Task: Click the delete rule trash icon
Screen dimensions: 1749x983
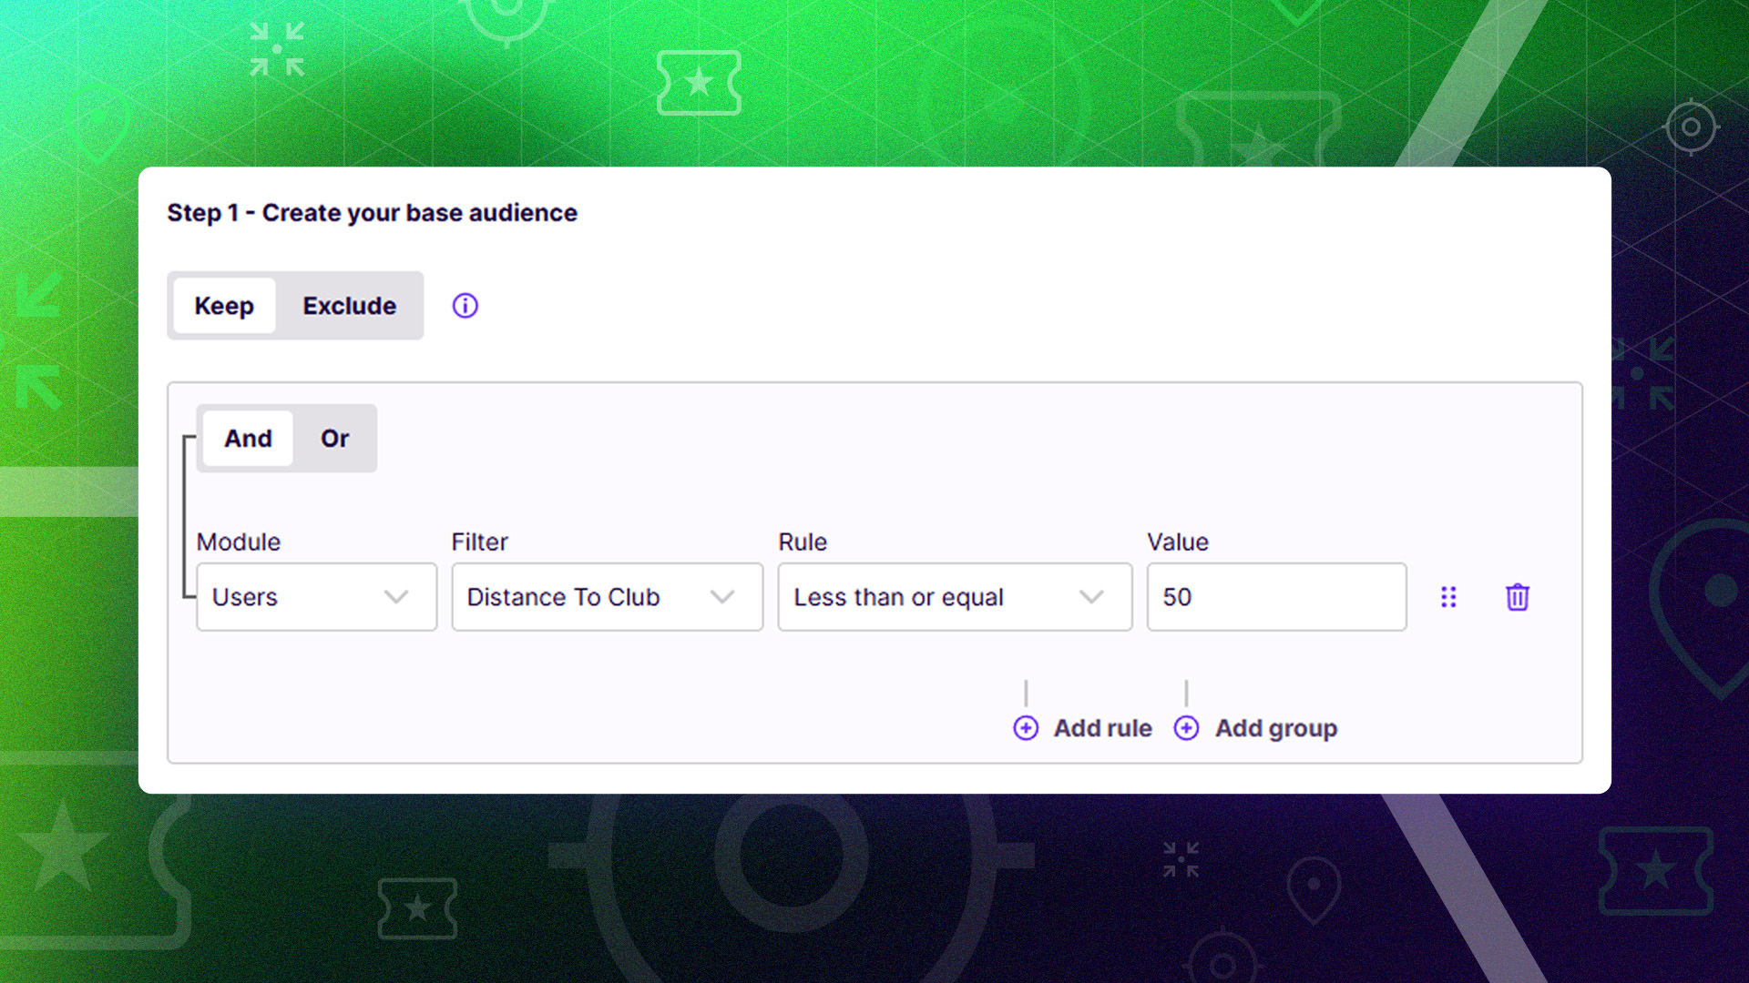Action: tap(1517, 597)
